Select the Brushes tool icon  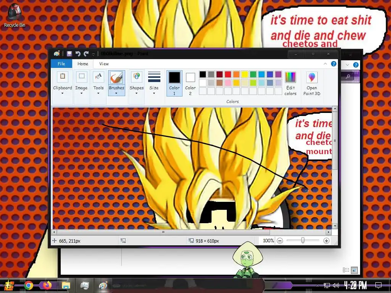(x=116, y=77)
